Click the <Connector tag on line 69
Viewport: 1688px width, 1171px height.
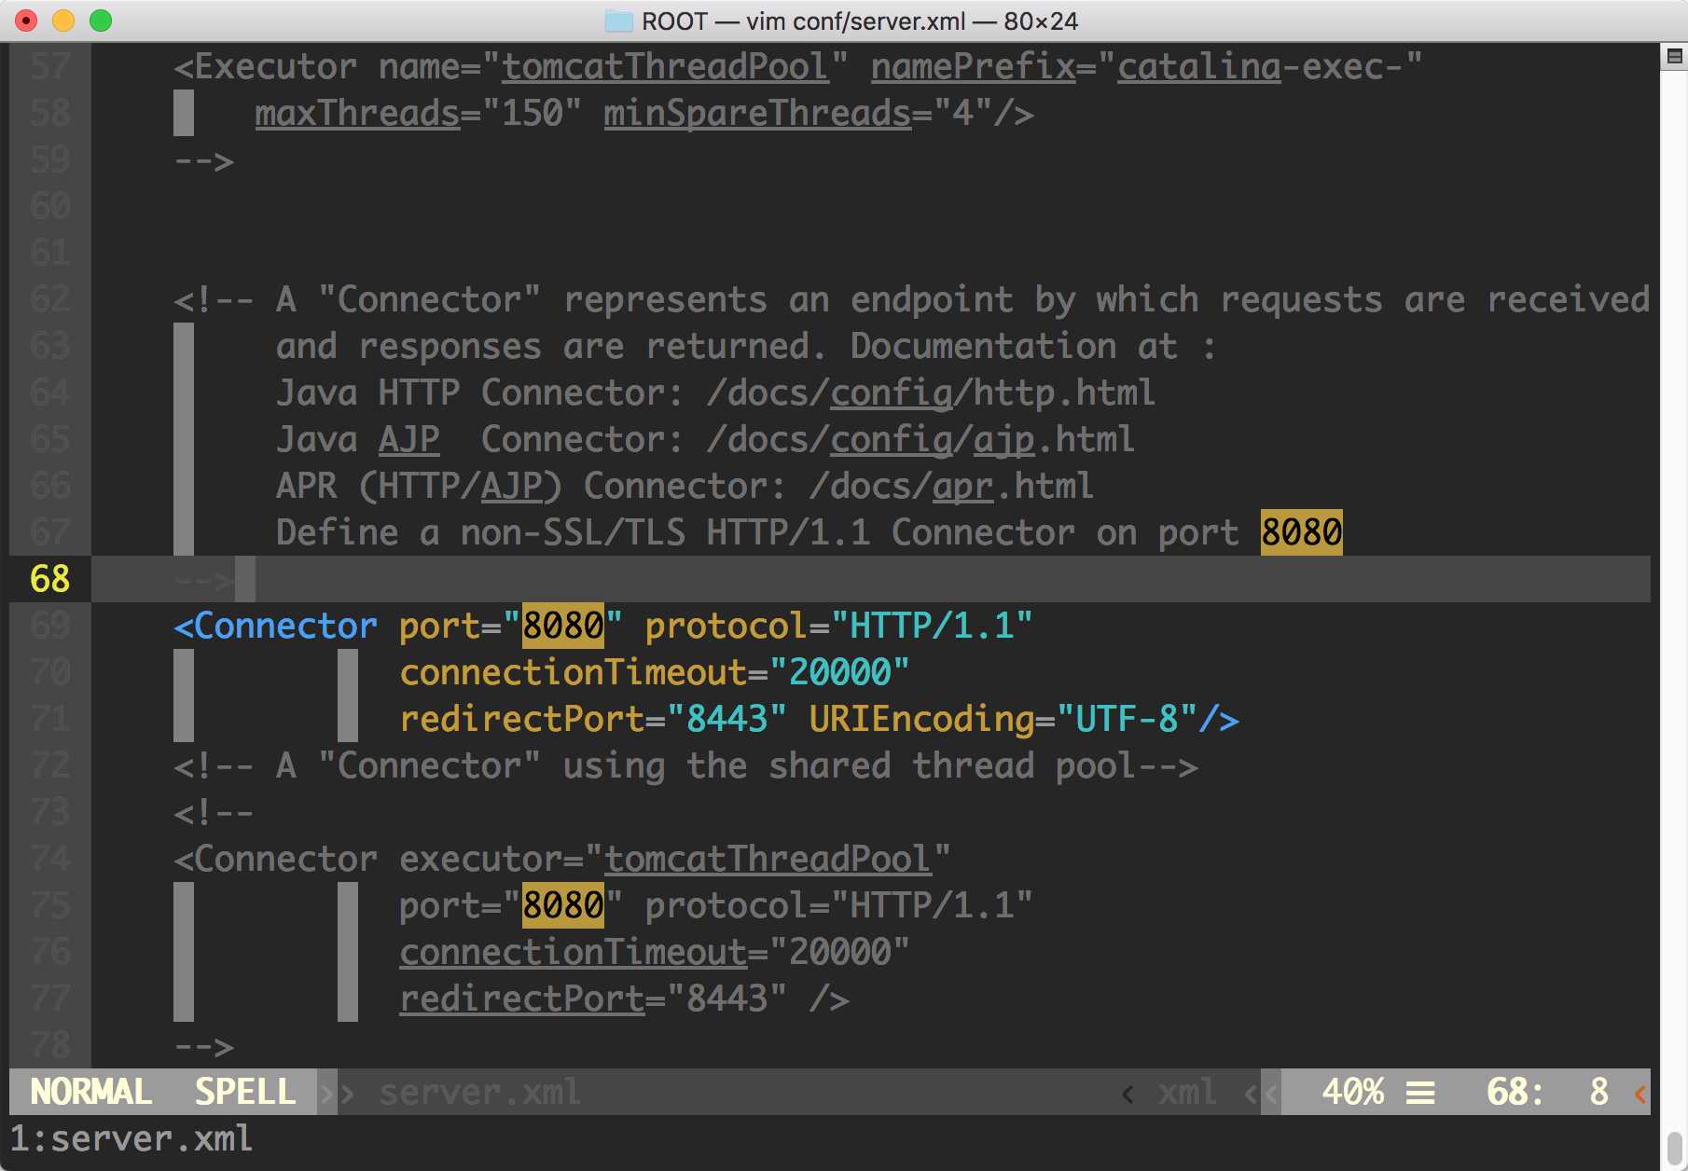pyautogui.click(x=276, y=626)
